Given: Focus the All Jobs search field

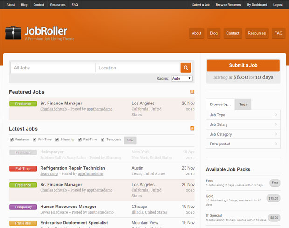Looking at the screenshot, I should (53, 68).
